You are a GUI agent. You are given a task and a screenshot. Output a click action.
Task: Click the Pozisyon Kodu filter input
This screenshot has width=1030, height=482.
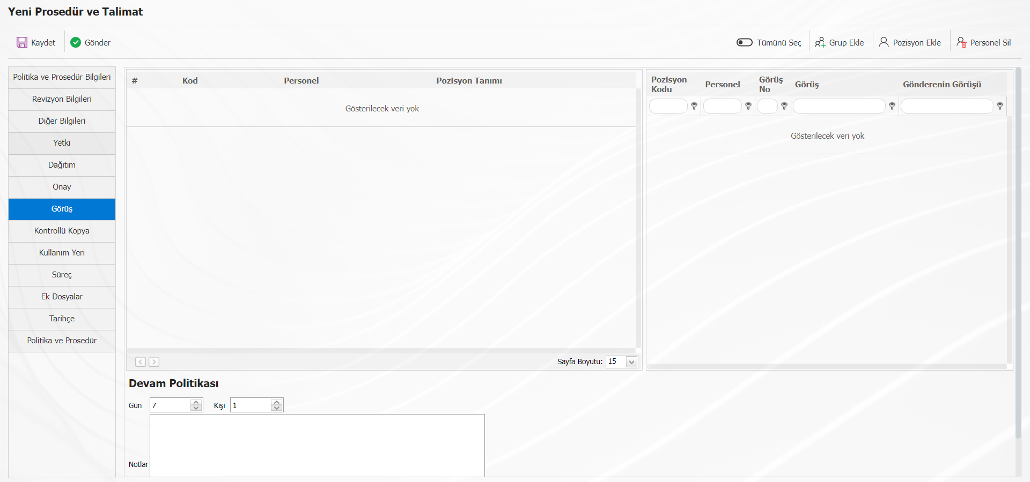click(668, 106)
